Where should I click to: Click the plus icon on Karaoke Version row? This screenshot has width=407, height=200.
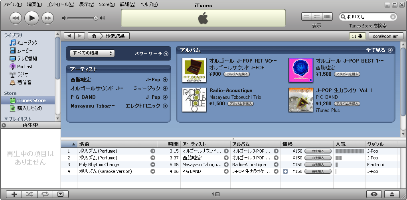[x=285, y=171]
